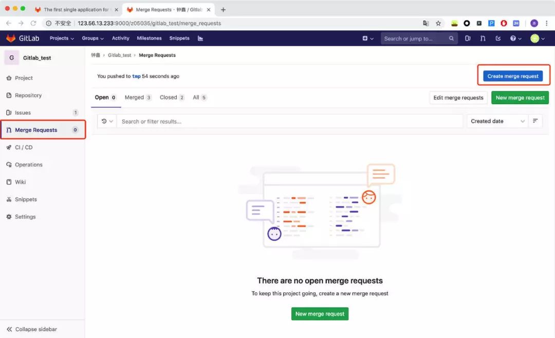This screenshot has width=555, height=338.
Task: Click the blue P extension icon
Action: coord(491,23)
